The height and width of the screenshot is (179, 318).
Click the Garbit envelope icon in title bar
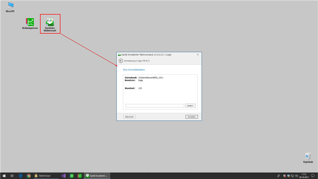(x=119, y=55)
